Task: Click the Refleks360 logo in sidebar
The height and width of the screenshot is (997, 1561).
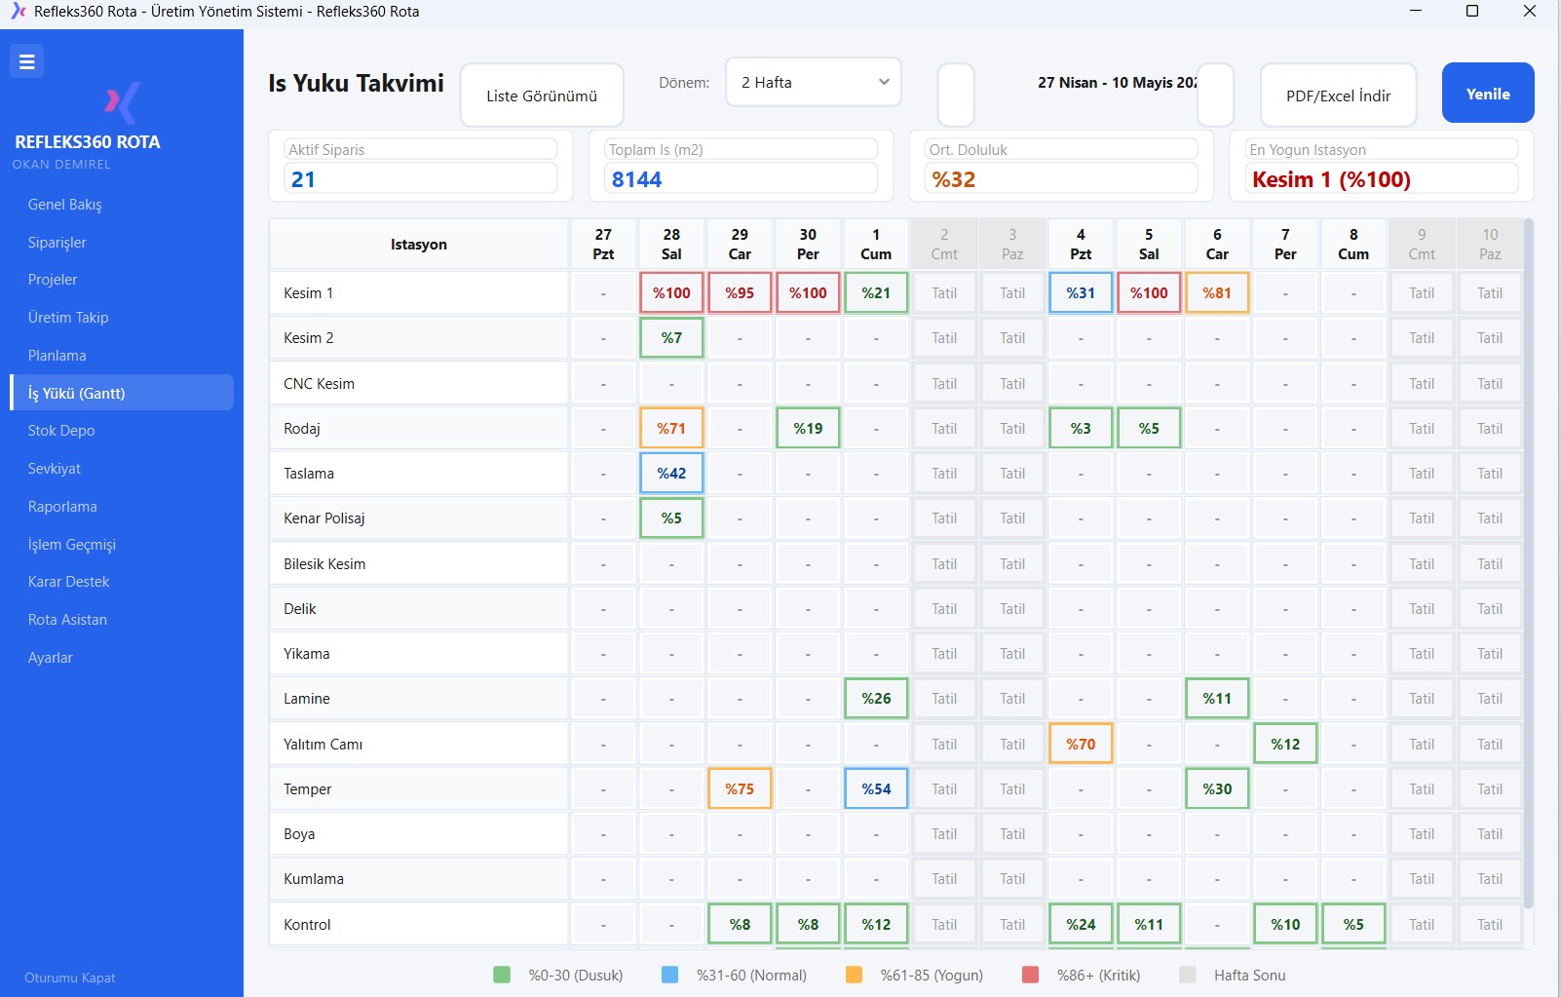Action: point(122,102)
